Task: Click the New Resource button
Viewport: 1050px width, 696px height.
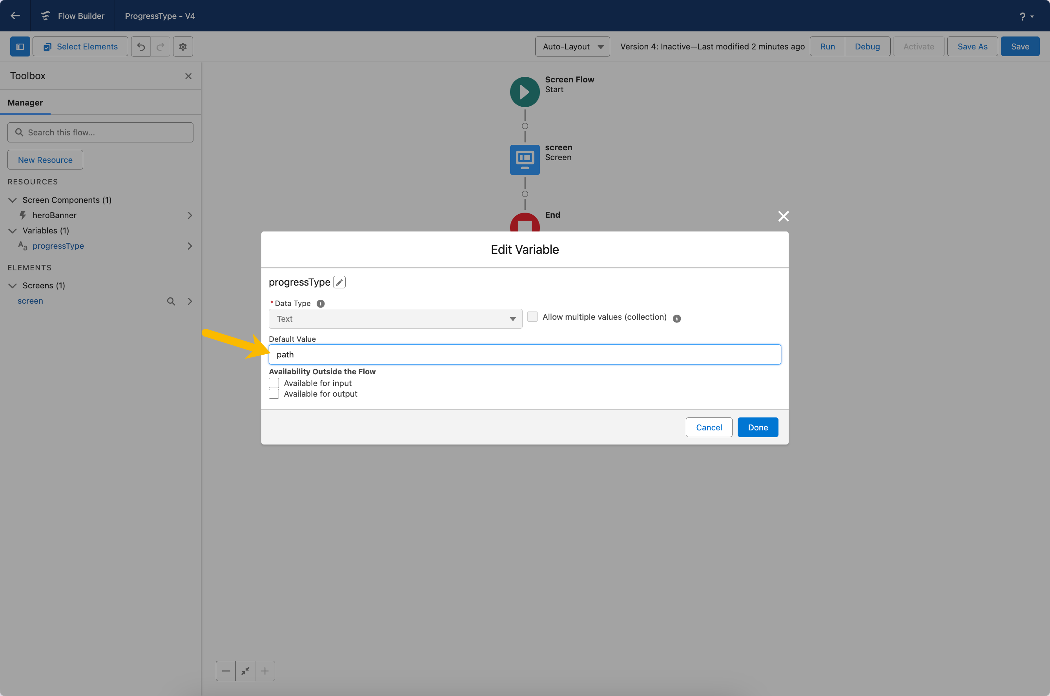Action: (45, 160)
